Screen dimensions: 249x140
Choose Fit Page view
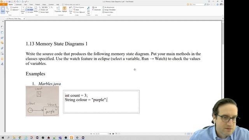(29, 7)
